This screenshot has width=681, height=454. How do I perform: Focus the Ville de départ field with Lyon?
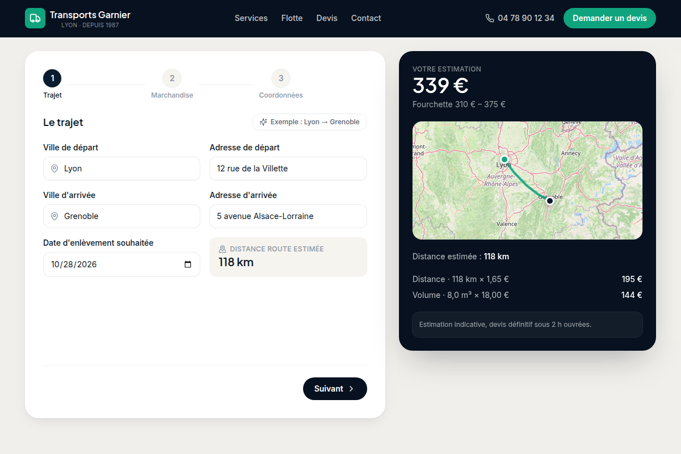tap(121, 169)
